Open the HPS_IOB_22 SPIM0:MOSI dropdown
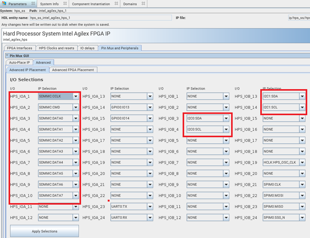The height and width of the screenshot is (238, 310). pos(302,195)
